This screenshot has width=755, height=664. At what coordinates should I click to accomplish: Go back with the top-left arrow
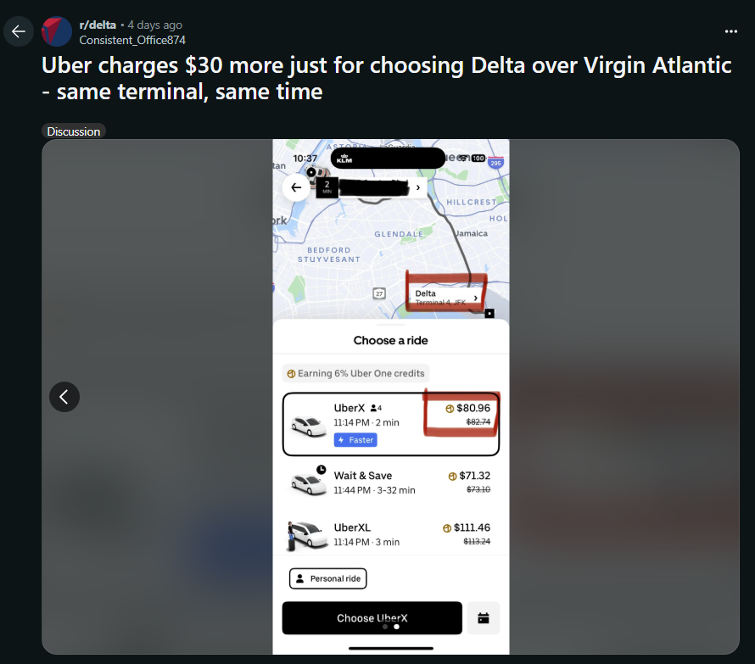(19, 31)
